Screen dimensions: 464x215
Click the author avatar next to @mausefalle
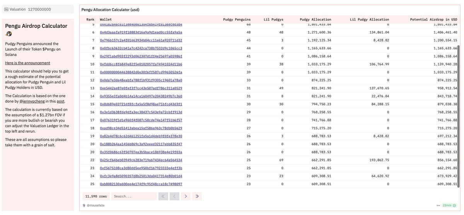point(84,205)
